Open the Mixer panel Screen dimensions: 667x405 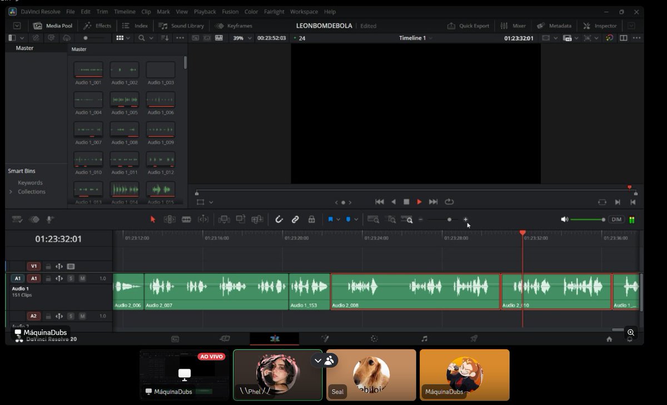(513, 26)
